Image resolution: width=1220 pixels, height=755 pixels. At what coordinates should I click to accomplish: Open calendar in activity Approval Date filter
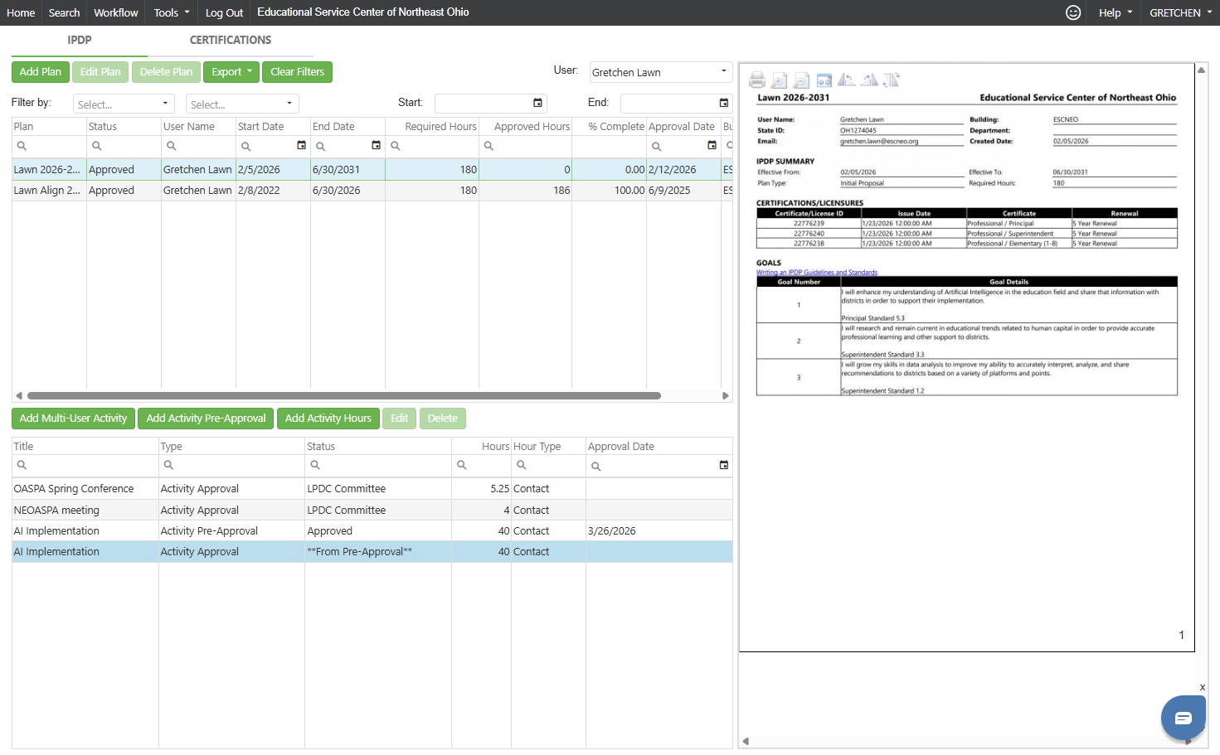pyautogui.click(x=723, y=465)
